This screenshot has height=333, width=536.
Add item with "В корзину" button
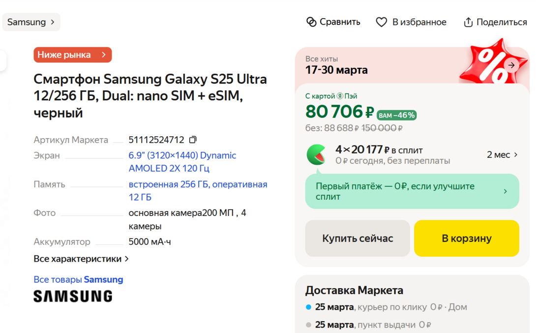[466, 239]
